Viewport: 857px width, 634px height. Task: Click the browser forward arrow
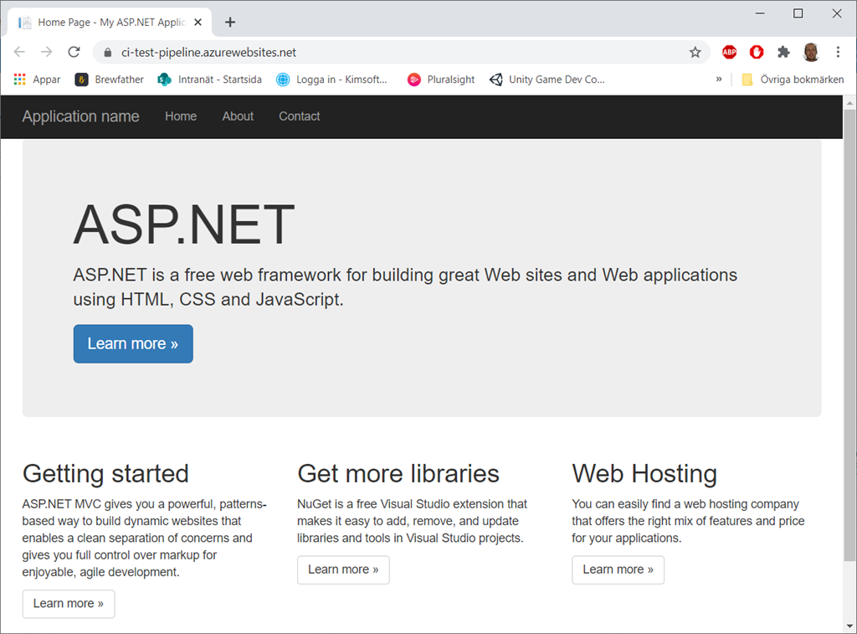[47, 52]
